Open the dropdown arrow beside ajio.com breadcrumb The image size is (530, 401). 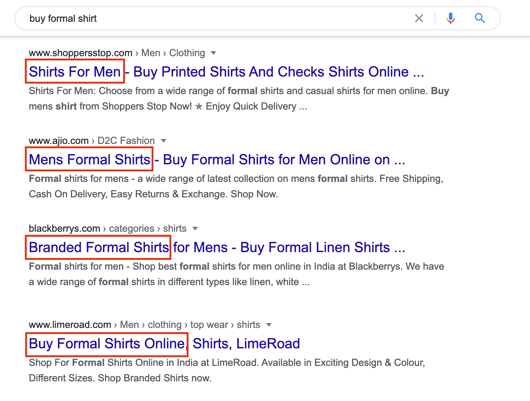pyautogui.click(x=164, y=140)
